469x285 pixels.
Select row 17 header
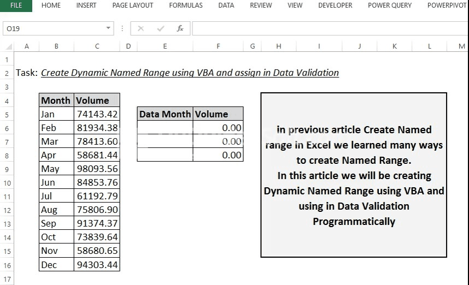pos(7,280)
